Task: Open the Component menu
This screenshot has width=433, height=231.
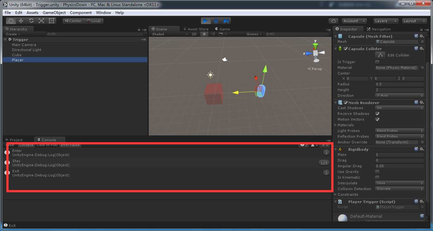Action: tap(81, 13)
